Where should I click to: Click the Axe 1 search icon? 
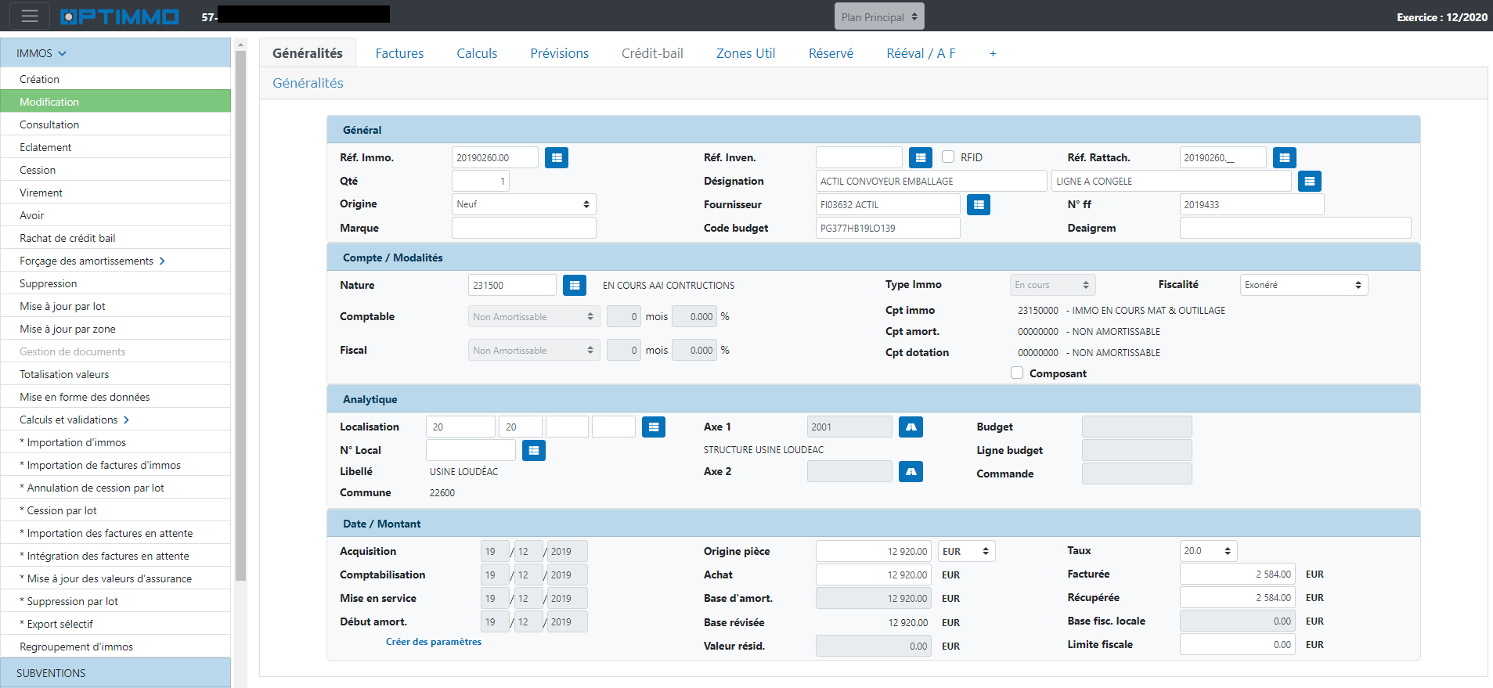[x=911, y=427]
